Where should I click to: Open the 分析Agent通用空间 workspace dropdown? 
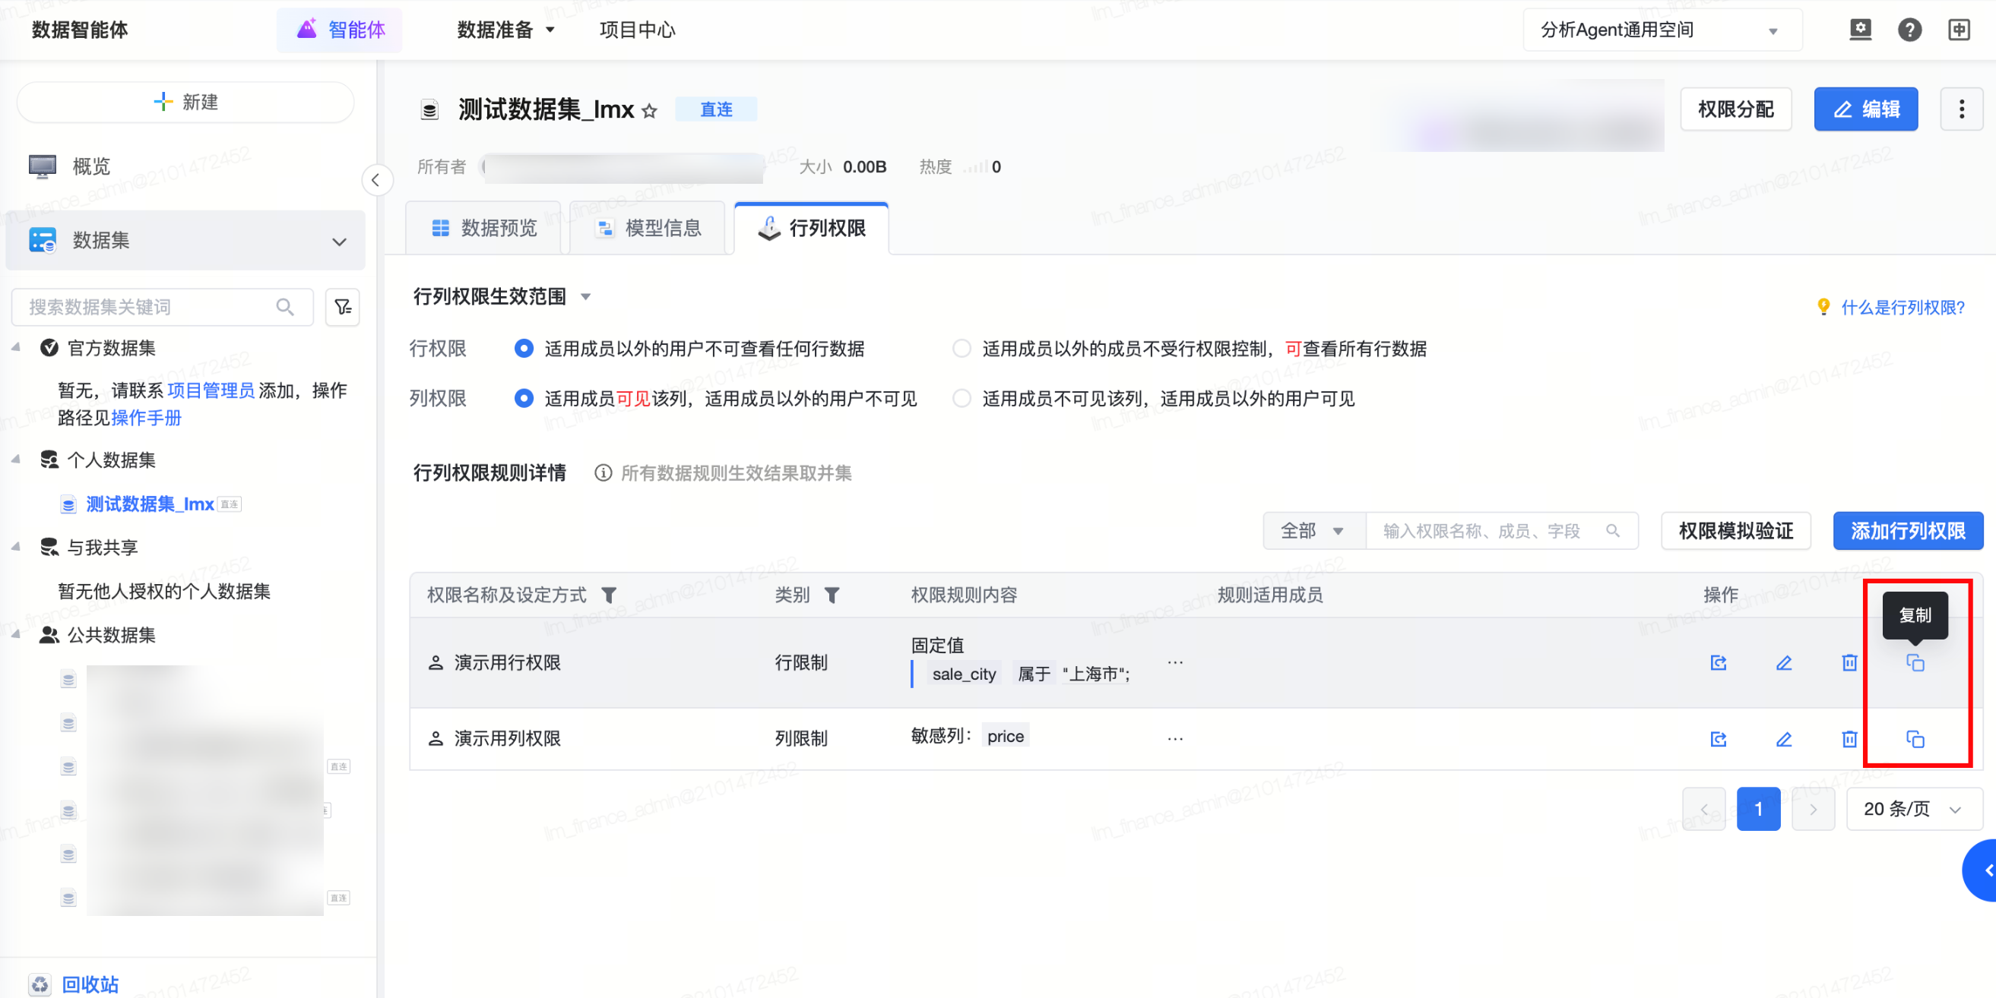(1662, 30)
